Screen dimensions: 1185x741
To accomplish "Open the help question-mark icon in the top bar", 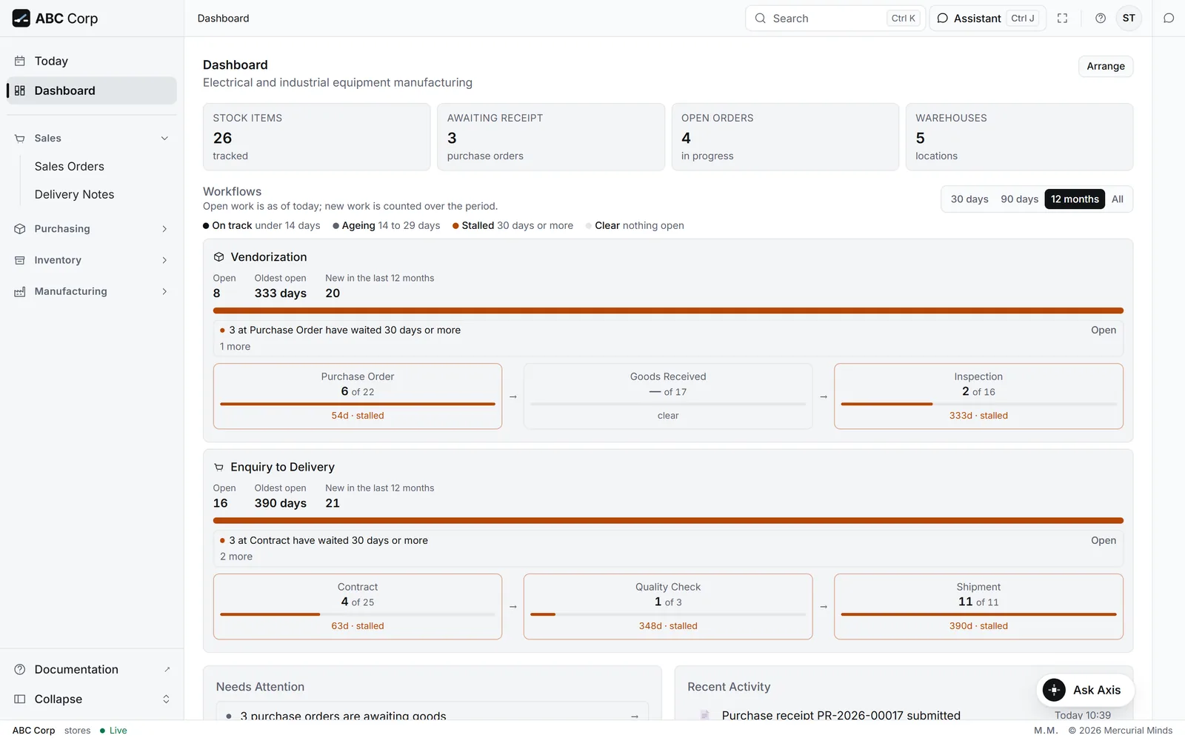I will [1101, 19].
